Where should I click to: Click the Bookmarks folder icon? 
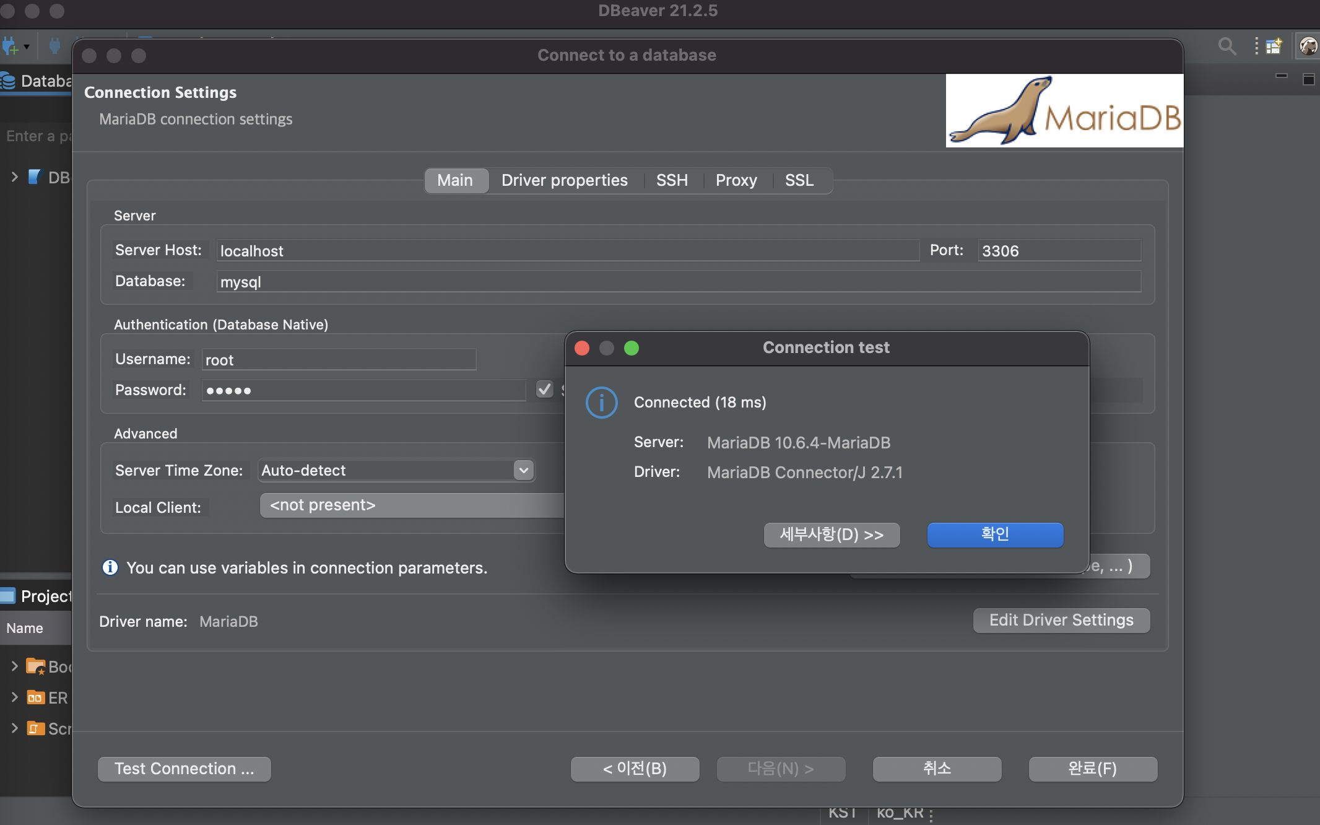pyautogui.click(x=35, y=666)
